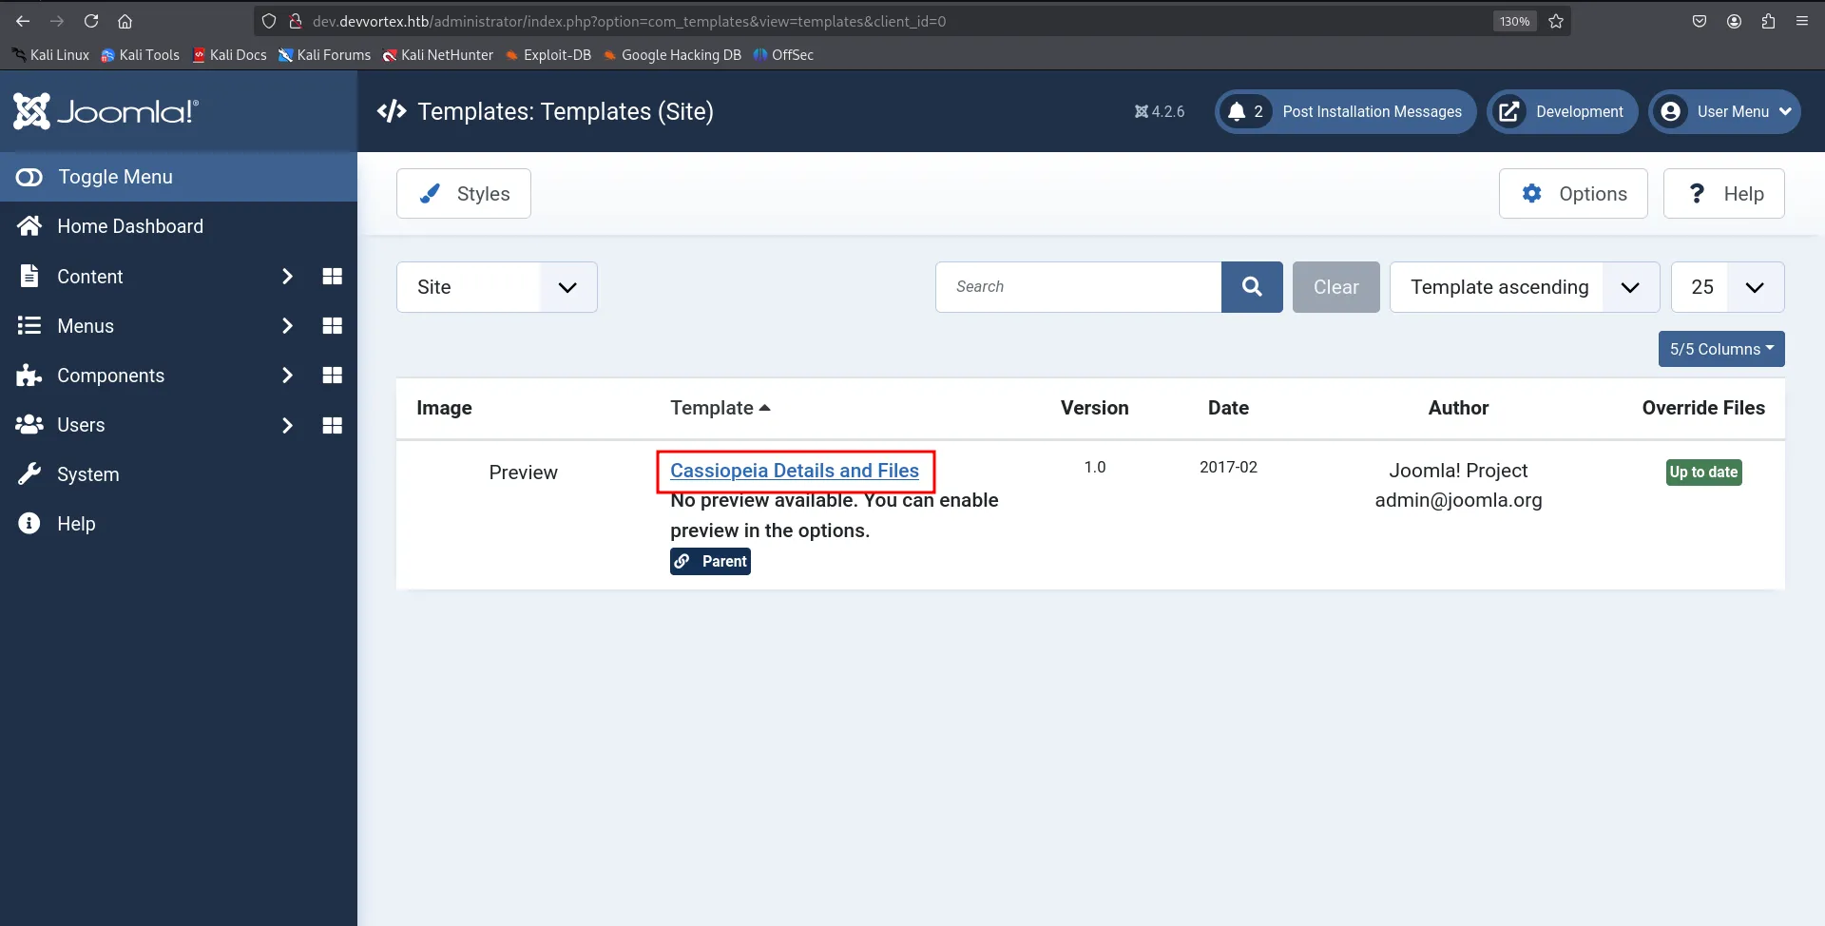1825x926 pixels.
Task: Open template Options
Action: 1573,194
